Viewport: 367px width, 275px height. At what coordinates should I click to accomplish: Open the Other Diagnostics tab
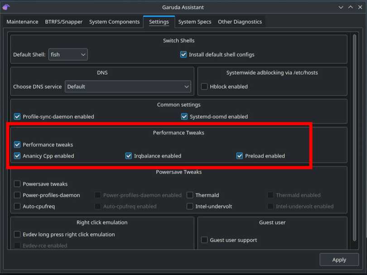[x=240, y=22]
